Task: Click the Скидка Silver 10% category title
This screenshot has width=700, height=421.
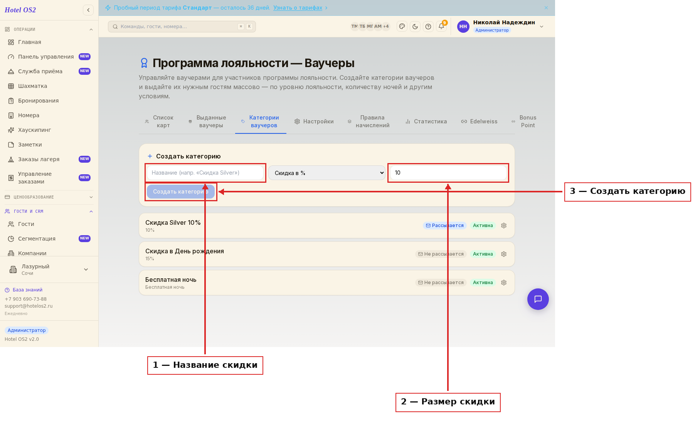Action: point(173,223)
